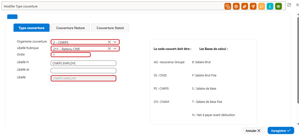Switch to the Couverture Nature tab

point(70,28)
